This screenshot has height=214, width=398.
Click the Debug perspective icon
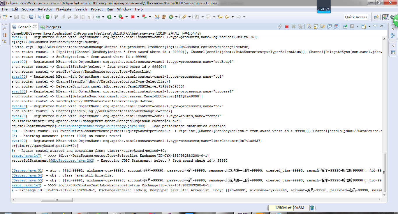(x=391, y=17)
